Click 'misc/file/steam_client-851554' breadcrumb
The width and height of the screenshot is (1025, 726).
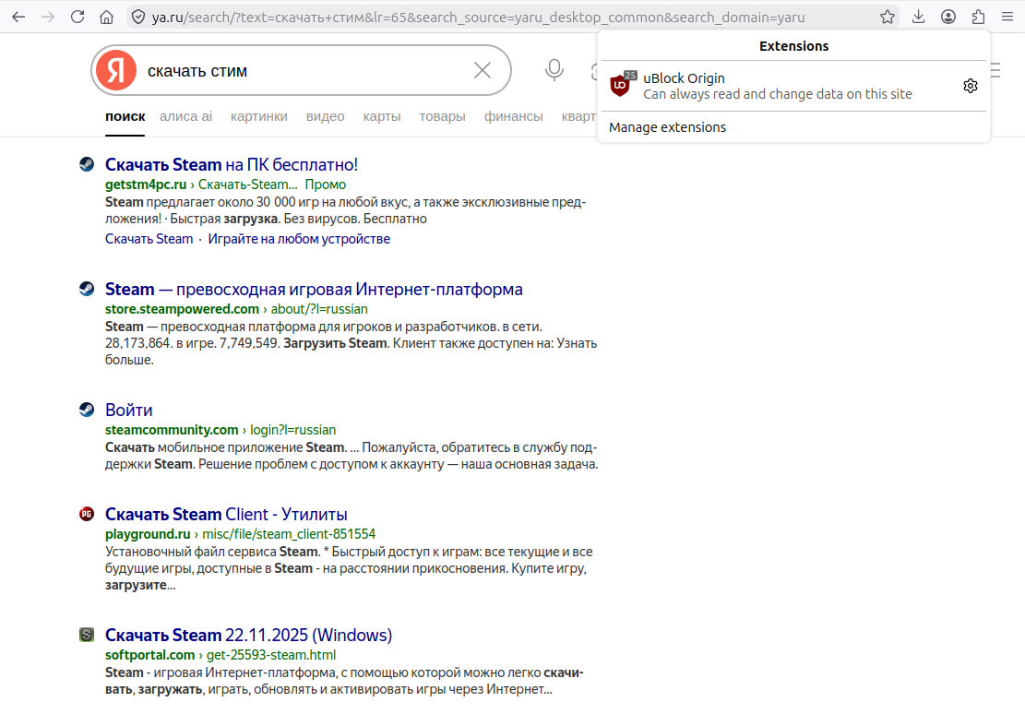point(289,534)
